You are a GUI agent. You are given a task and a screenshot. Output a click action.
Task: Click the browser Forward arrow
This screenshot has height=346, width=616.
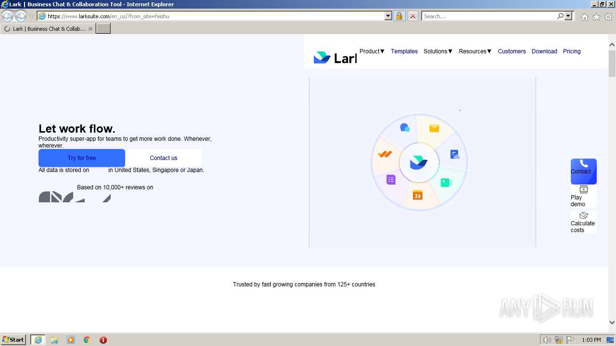tap(21, 16)
